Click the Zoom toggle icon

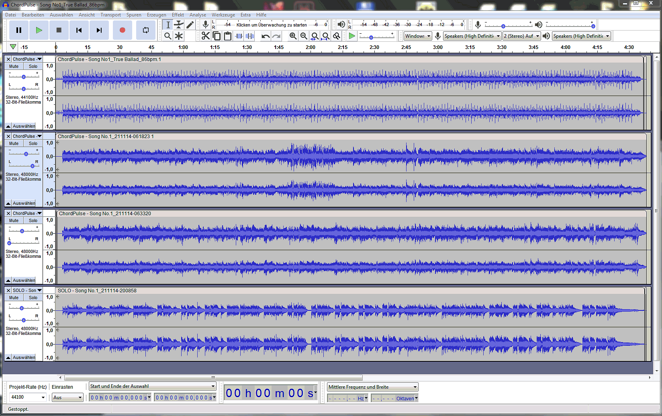point(337,36)
